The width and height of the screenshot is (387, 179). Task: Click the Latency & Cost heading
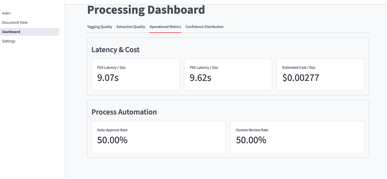point(116,50)
